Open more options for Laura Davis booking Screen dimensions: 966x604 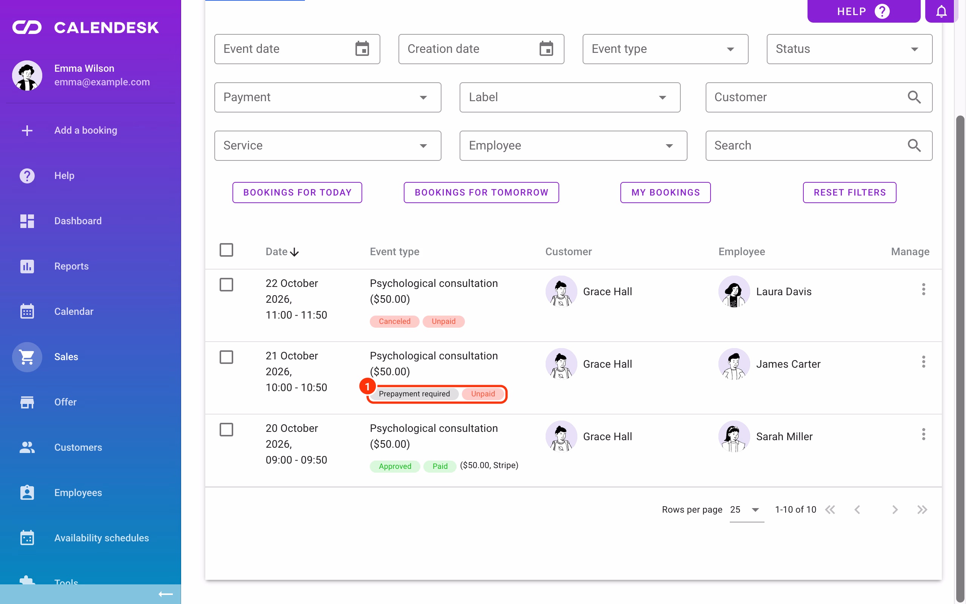pyautogui.click(x=923, y=289)
